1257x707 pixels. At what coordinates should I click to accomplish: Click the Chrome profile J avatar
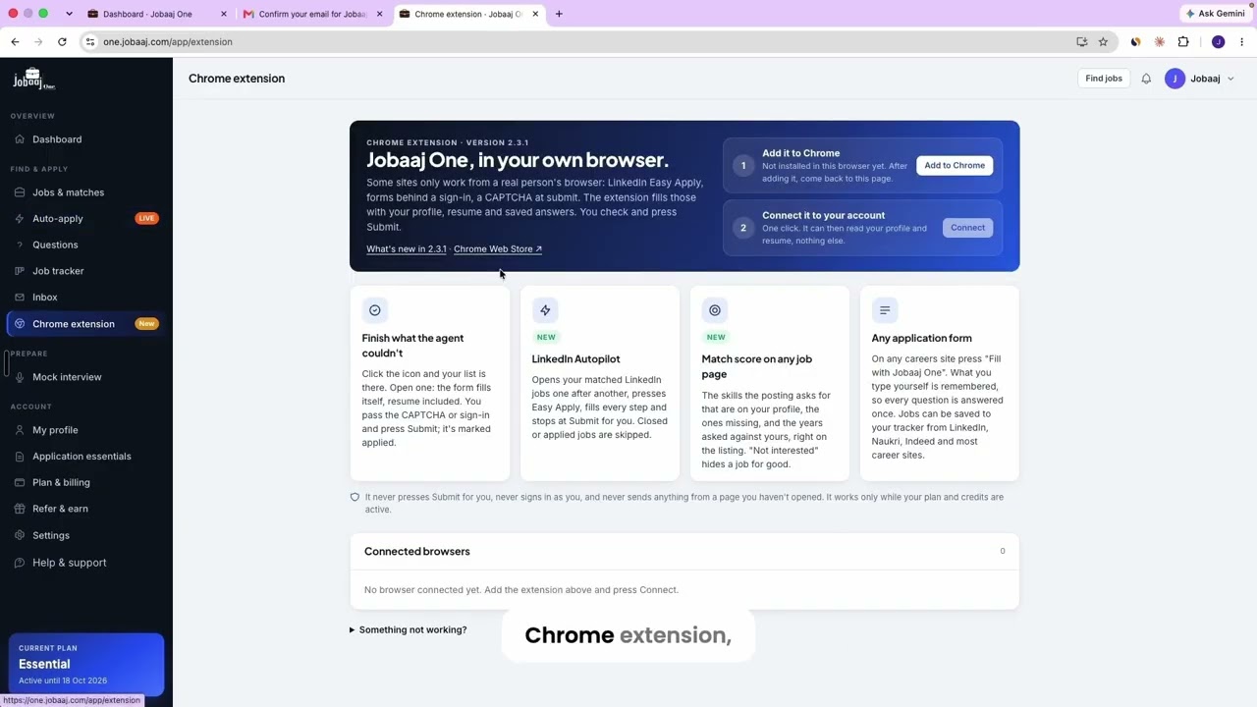(1218, 42)
